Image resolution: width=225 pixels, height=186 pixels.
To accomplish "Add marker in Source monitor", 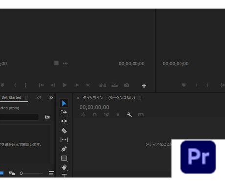I will (x=2, y=85).
